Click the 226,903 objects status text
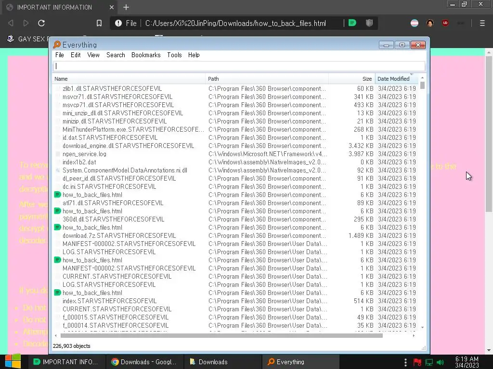 coord(72,346)
